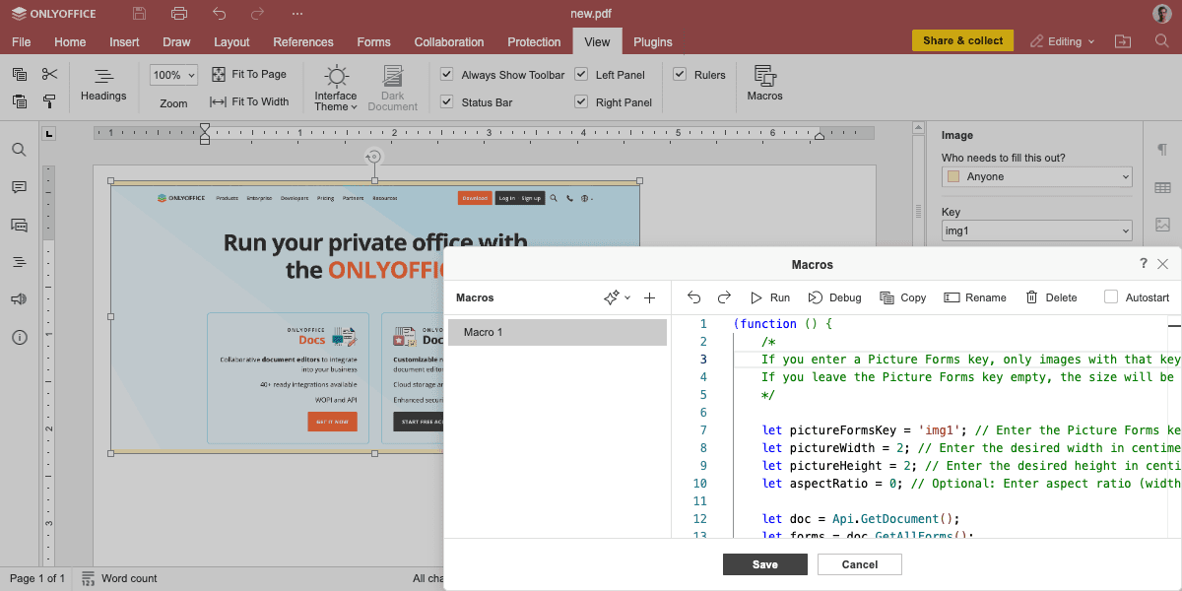Open image settings in right sidebar
Viewport: 1182px width, 591px height.
(1162, 225)
